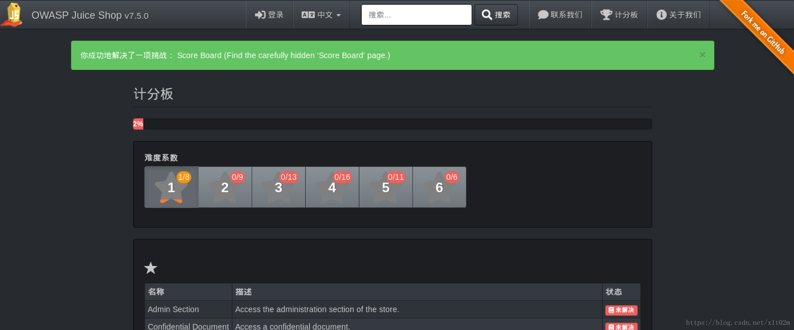This screenshot has width=794, height=330.
Task: Focus the 搜索 search input field
Action: click(416, 15)
